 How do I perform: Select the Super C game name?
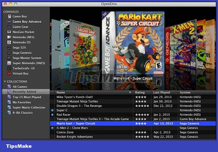click(62, 110)
